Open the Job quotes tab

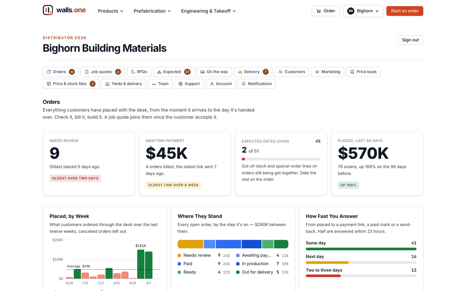103,72
